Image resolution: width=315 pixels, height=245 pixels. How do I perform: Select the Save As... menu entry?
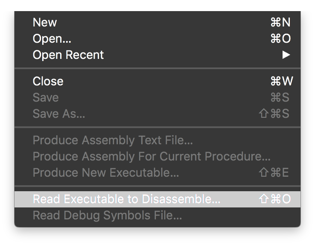59,114
